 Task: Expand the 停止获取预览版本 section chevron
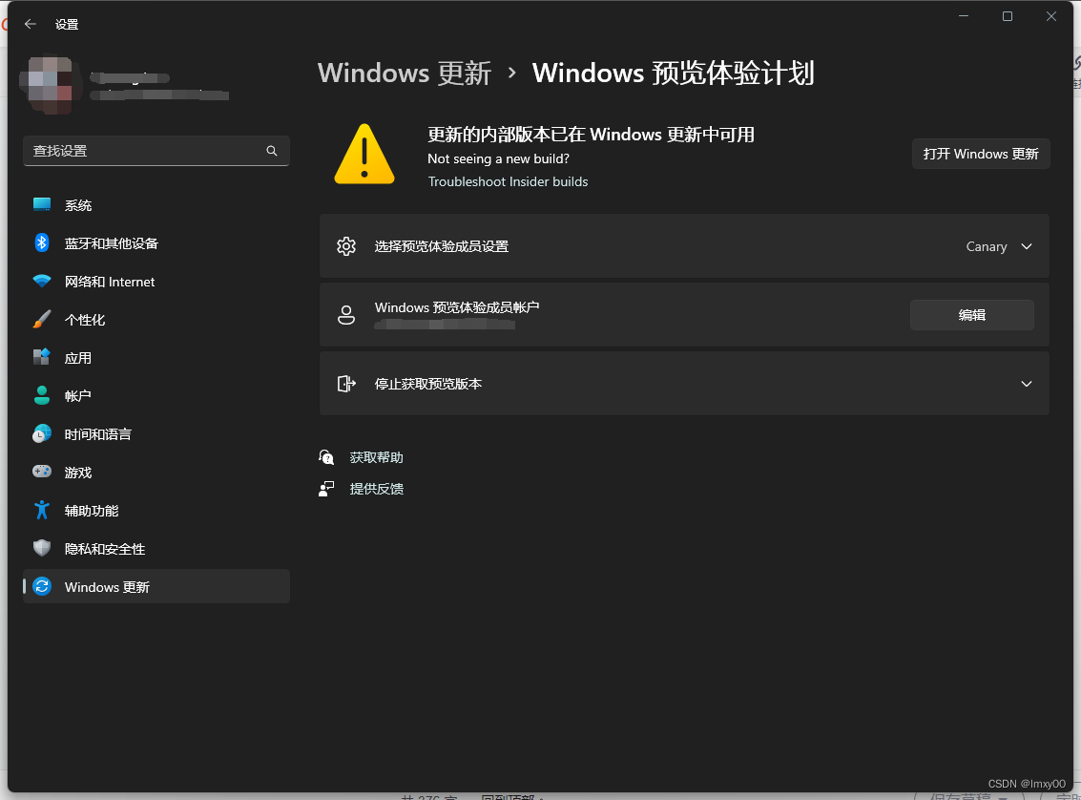(x=1027, y=384)
